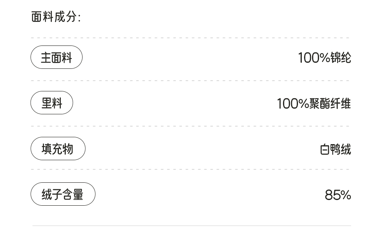Open the main fabric (主面料) tag
This screenshot has width=382, height=242.
tap(57, 57)
